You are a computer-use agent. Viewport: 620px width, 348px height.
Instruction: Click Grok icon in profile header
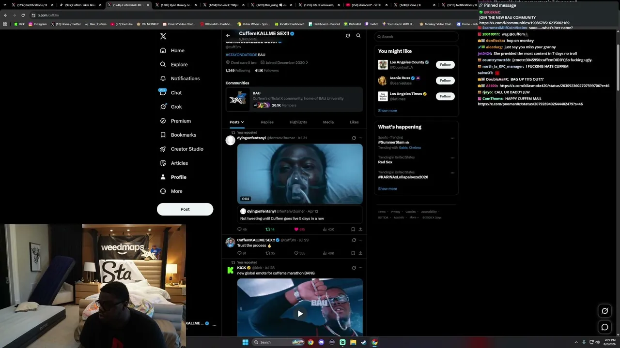point(348,35)
